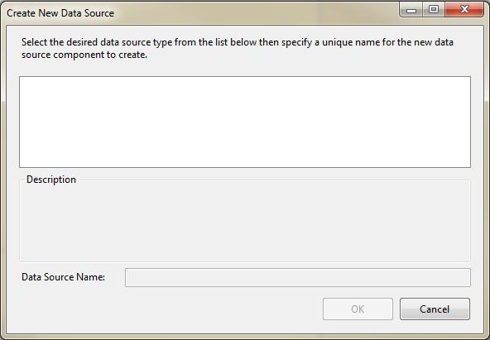Image resolution: width=490 pixels, height=340 pixels.
Task: Click the red close icon of the dialog
Action: pos(464,10)
